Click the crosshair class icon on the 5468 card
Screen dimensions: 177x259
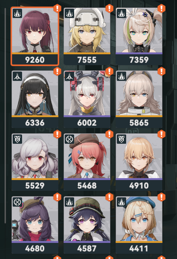coord(69,139)
